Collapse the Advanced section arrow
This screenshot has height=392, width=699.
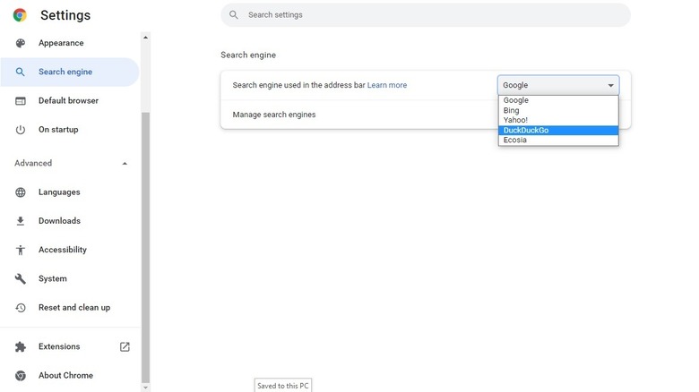coord(125,164)
